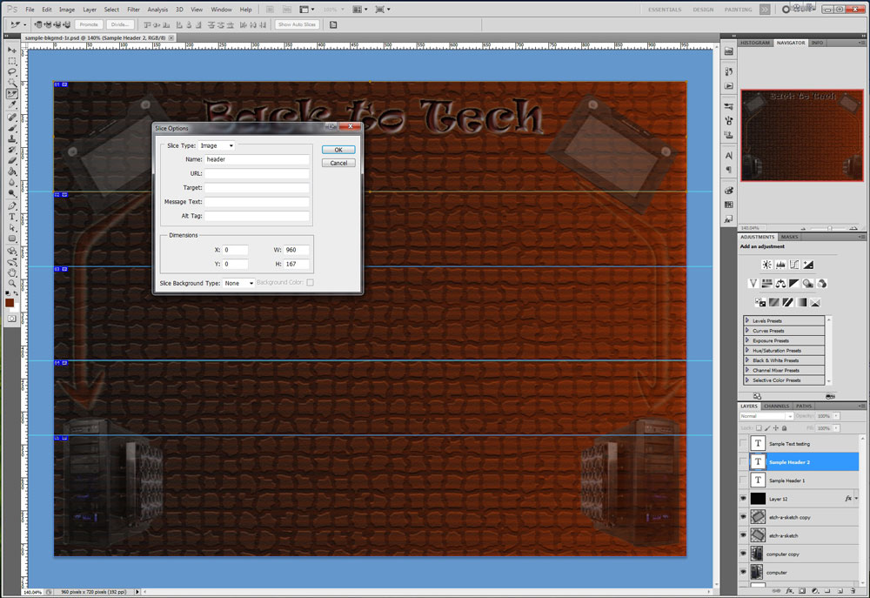Click OK in Slice Options dialog

click(x=338, y=150)
